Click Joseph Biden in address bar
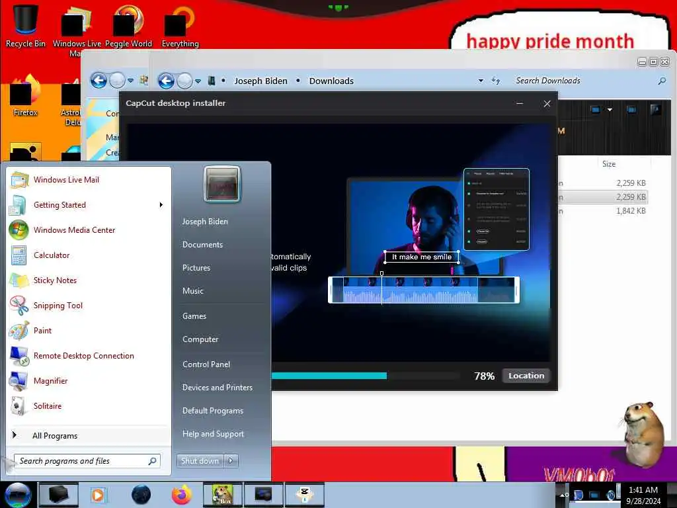Screen dimensions: 677x508 (x=260, y=81)
